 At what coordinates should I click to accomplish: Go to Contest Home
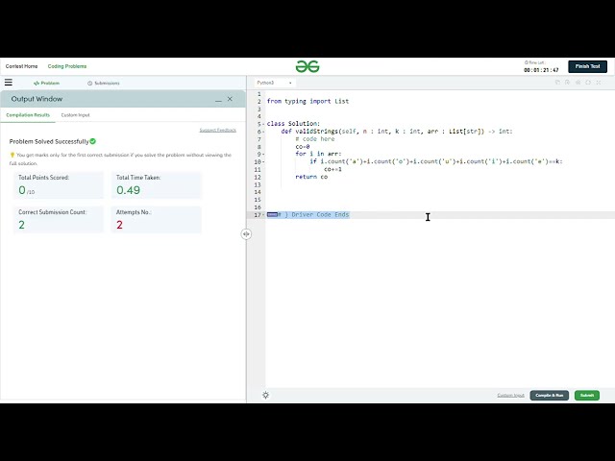click(21, 66)
